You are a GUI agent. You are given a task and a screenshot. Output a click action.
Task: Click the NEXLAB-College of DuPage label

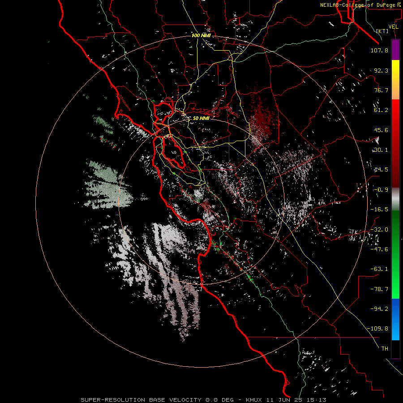click(x=360, y=5)
